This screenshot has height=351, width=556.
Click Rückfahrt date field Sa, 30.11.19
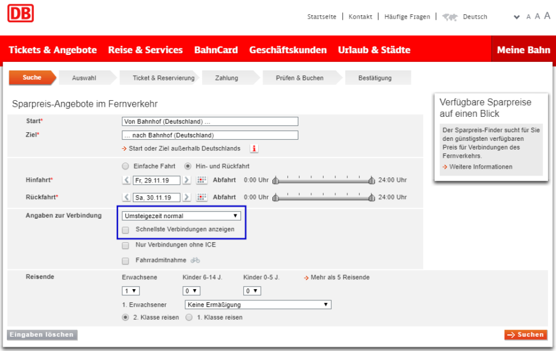tap(157, 198)
